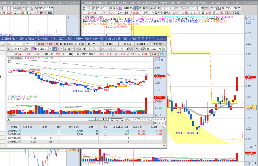Screen dimensions: 258x166
Task: Open 수익률추이 button
Action: click(142, 44)
